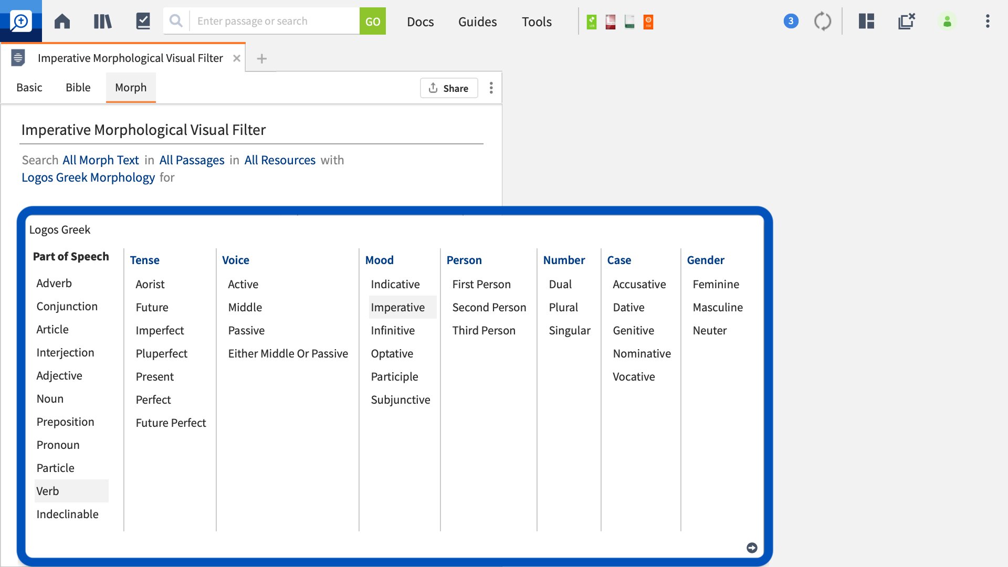The height and width of the screenshot is (567, 1008).
Task: Select Participle mood option
Action: click(394, 376)
